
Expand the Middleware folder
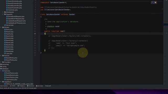[x=3, y=12]
